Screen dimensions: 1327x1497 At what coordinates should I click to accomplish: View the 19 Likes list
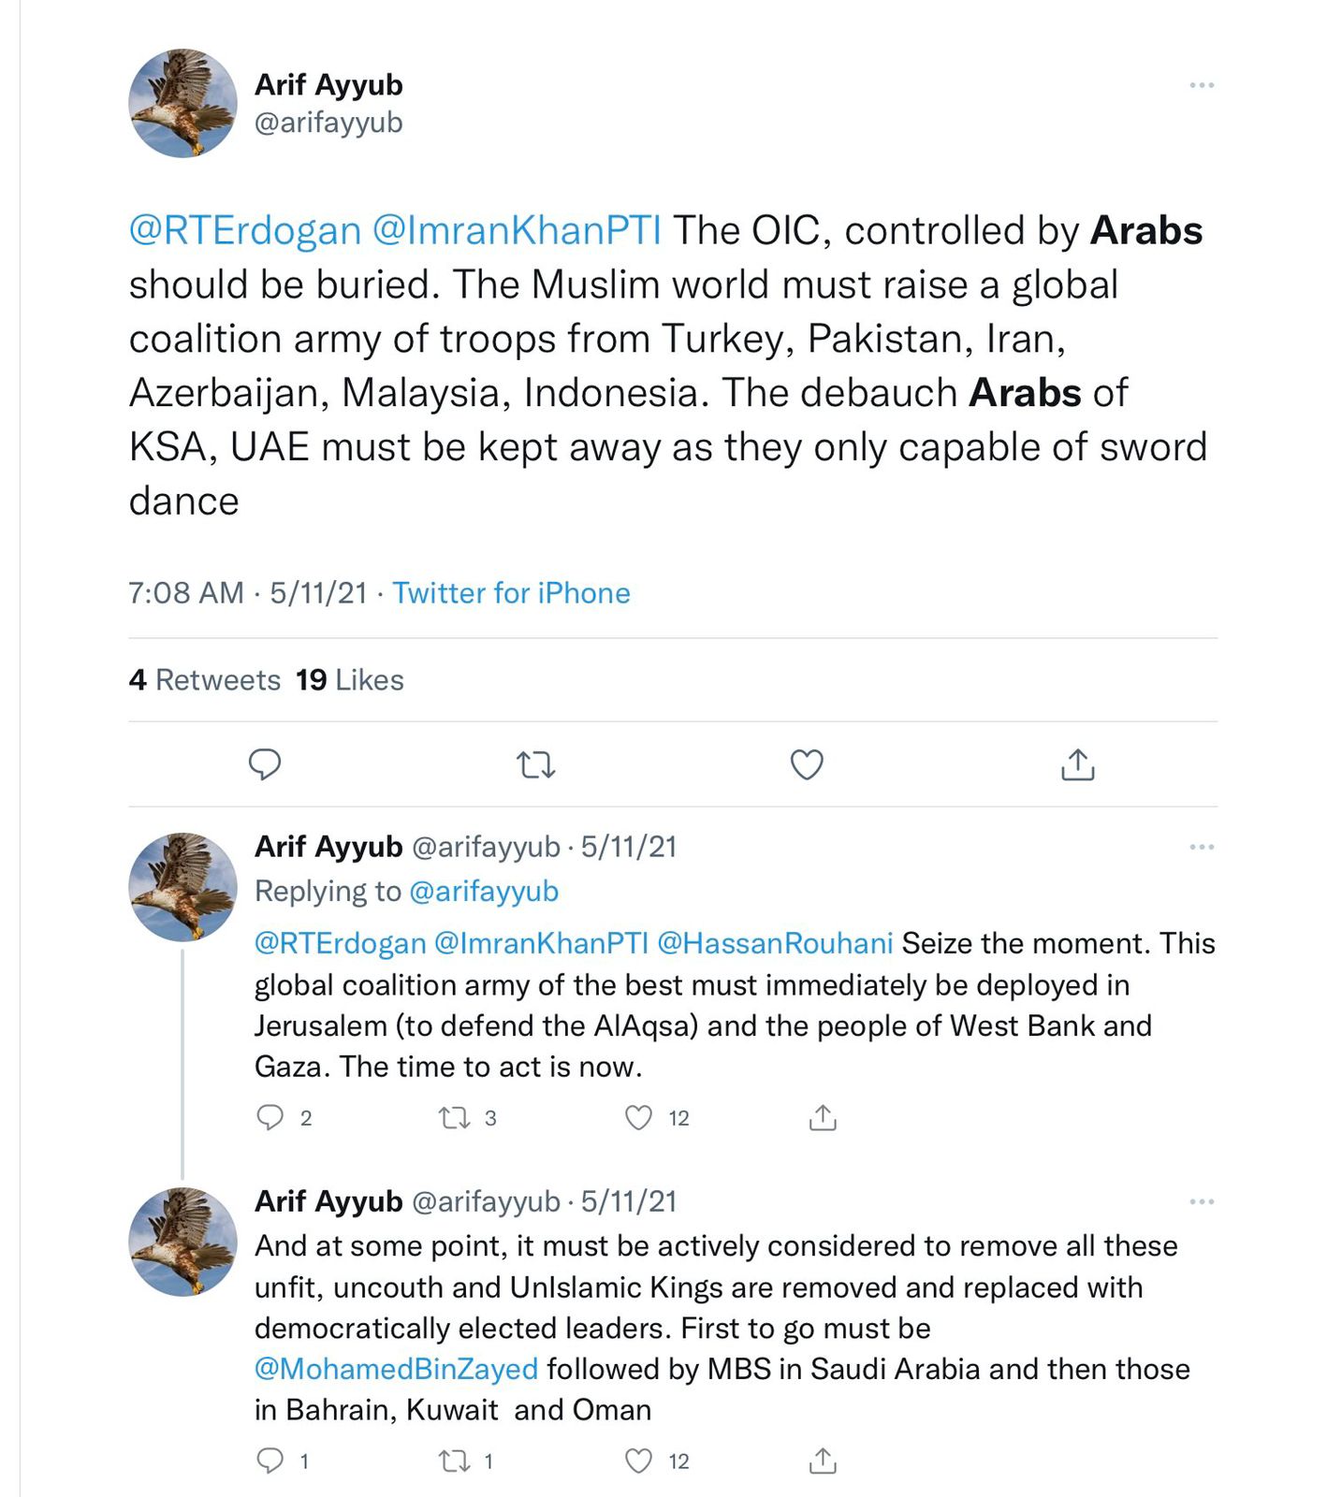pyautogui.click(x=350, y=680)
